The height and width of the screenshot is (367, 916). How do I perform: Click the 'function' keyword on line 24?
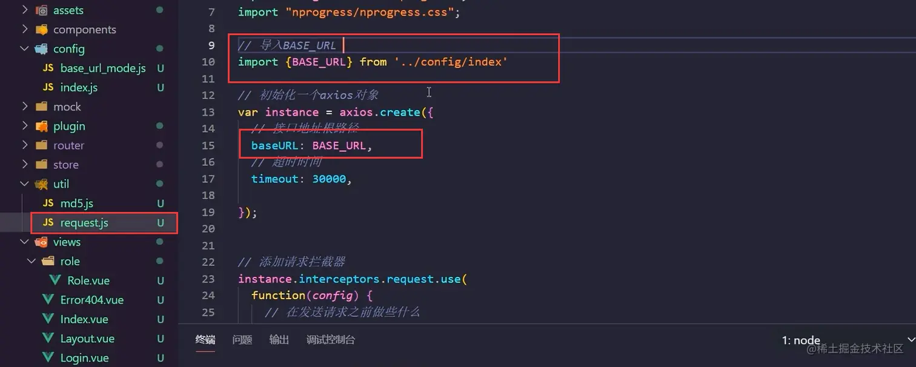click(x=278, y=296)
